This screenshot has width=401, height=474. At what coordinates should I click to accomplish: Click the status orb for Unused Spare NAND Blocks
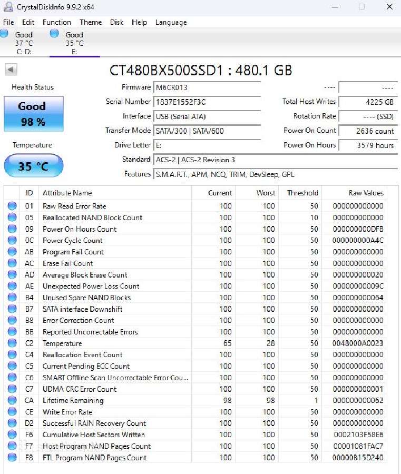coord(12,298)
